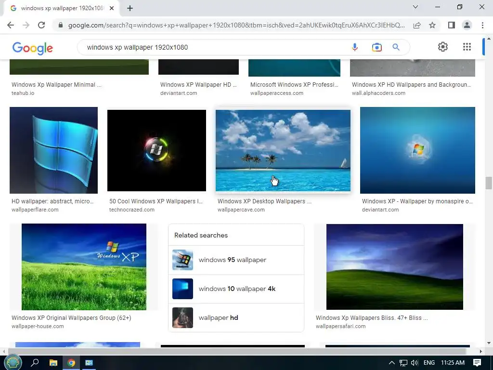This screenshot has height=370, width=493.
Task: Open the Windows XP logo on blue wallpaper
Action: [417, 150]
